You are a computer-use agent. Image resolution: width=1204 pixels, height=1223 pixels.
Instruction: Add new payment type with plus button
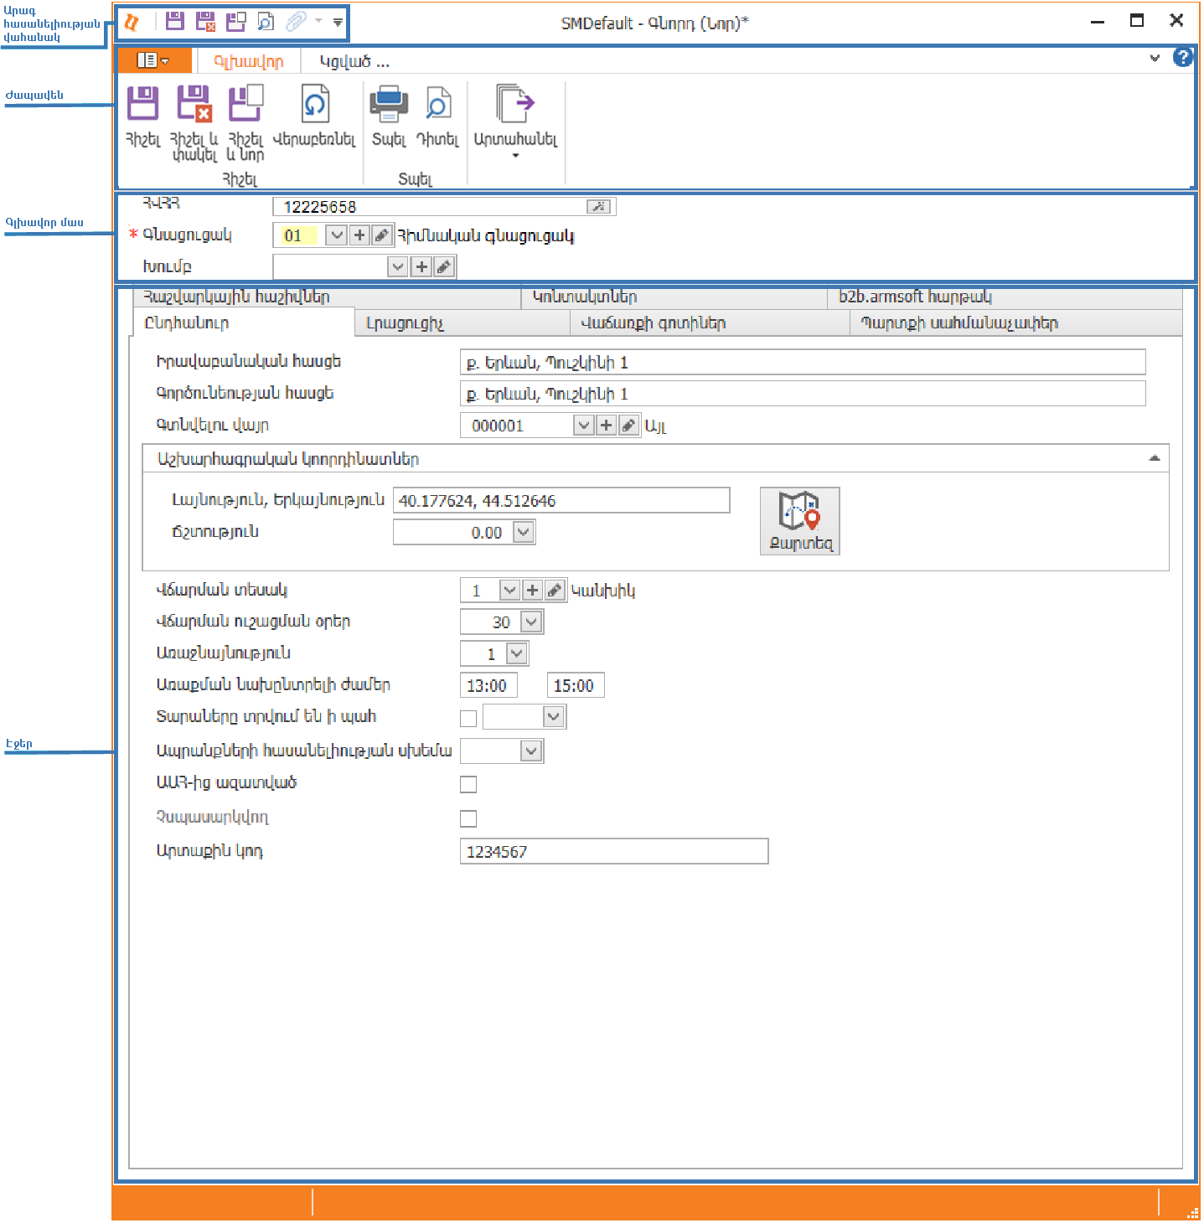[532, 591]
